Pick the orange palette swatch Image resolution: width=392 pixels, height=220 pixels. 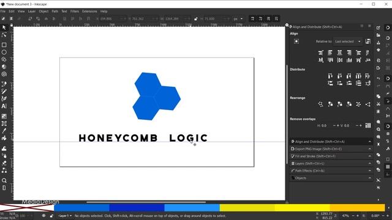pos(357,208)
